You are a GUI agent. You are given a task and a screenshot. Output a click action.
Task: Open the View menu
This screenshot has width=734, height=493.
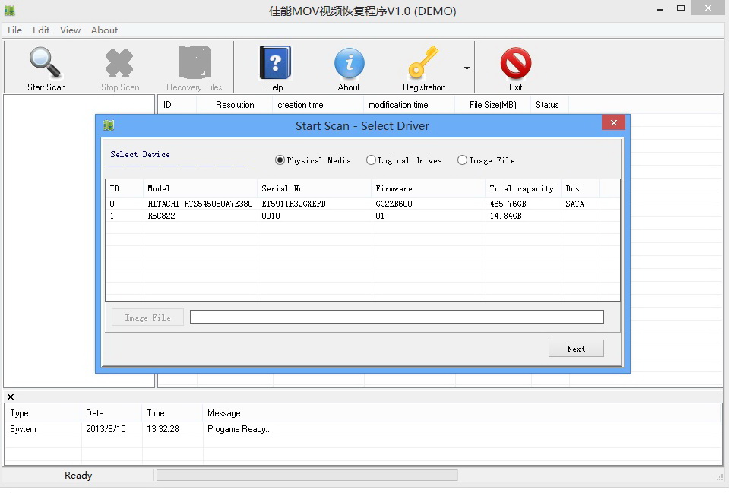[70, 30]
